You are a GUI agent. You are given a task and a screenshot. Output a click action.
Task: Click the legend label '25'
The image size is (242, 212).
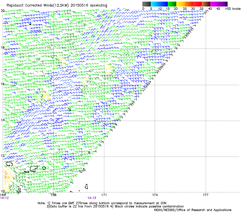pyautogui.click(x=185, y=9)
